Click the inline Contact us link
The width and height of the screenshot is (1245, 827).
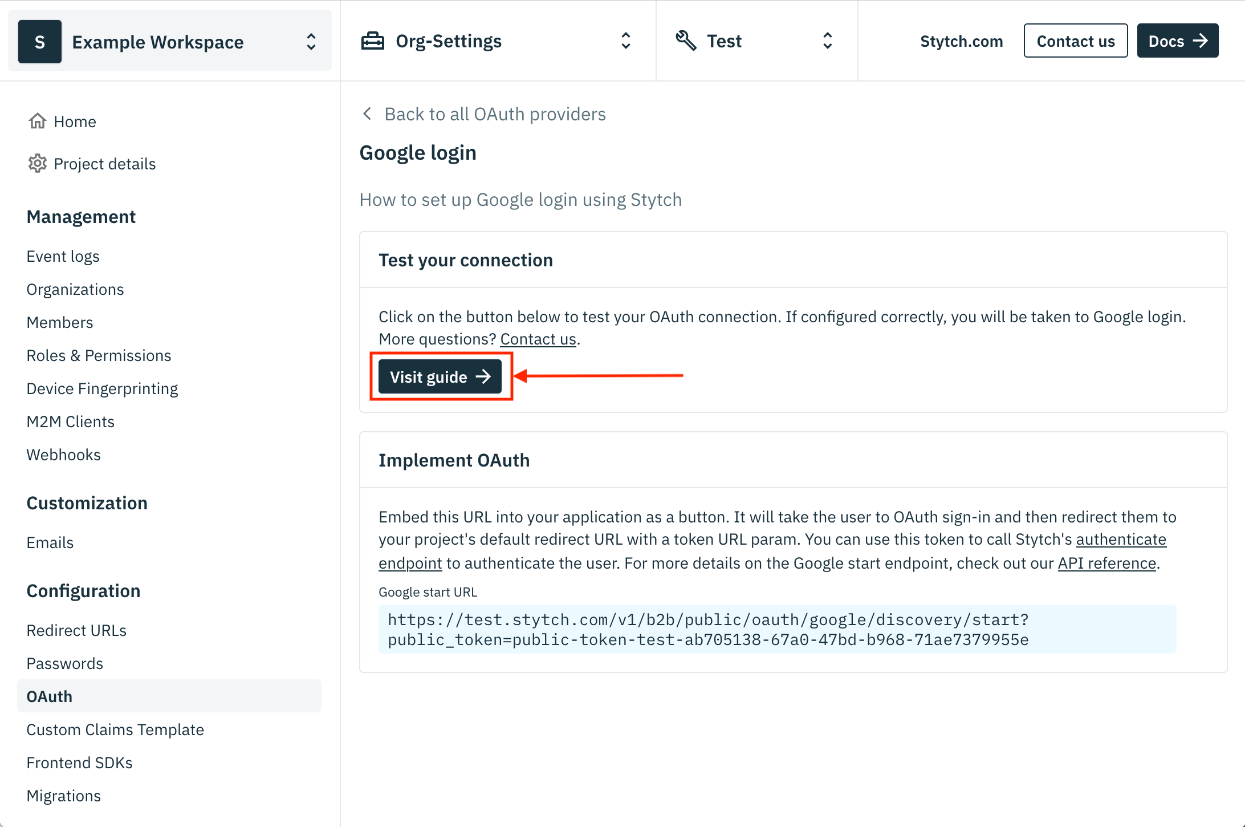[538, 339]
